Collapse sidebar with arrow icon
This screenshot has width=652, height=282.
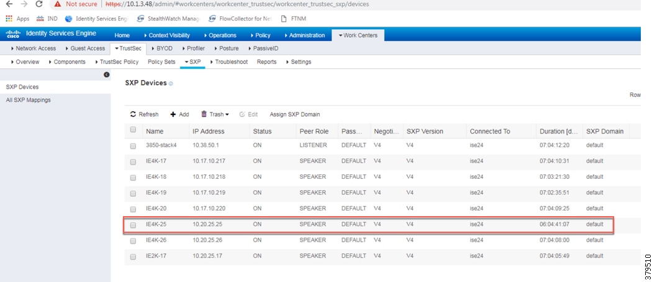click(x=106, y=75)
